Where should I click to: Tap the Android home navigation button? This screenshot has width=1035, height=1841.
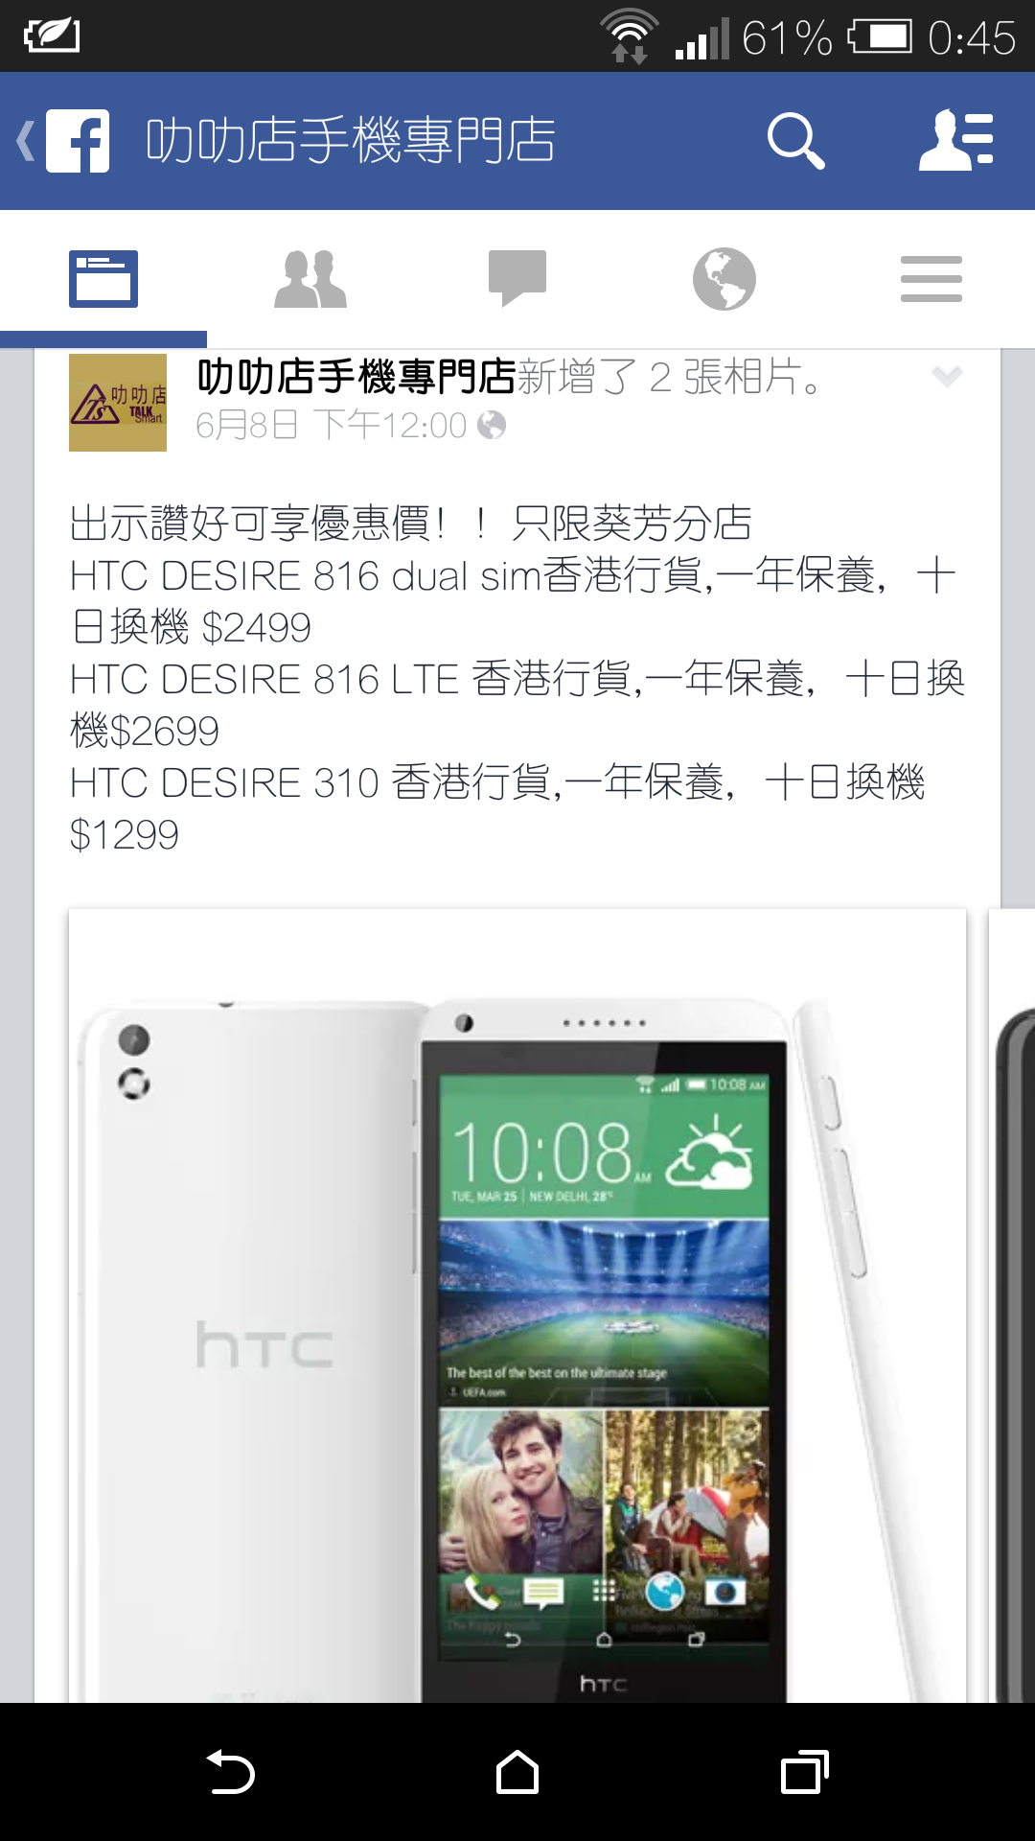tap(517, 1772)
